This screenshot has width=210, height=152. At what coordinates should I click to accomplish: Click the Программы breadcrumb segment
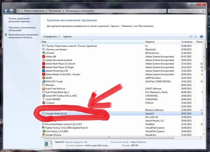[55, 11]
